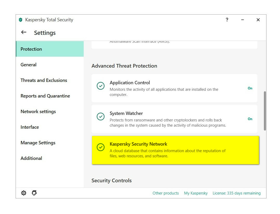
Task: Open the Manage Settings section
Action: [x=50, y=143]
